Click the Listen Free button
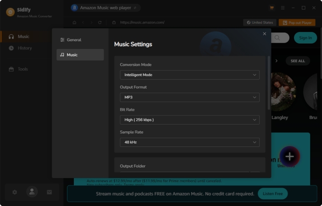 click(273, 194)
